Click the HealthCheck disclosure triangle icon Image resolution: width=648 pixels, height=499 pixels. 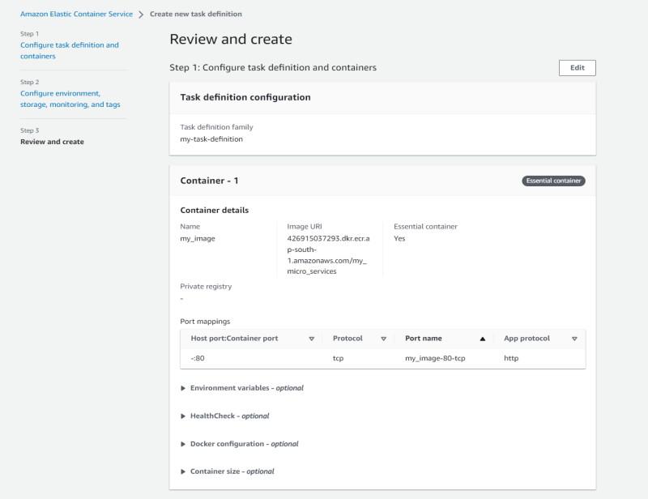pos(183,416)
